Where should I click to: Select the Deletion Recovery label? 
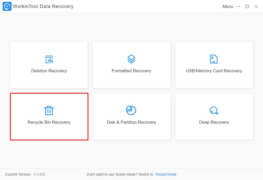[x=49, y=71]
